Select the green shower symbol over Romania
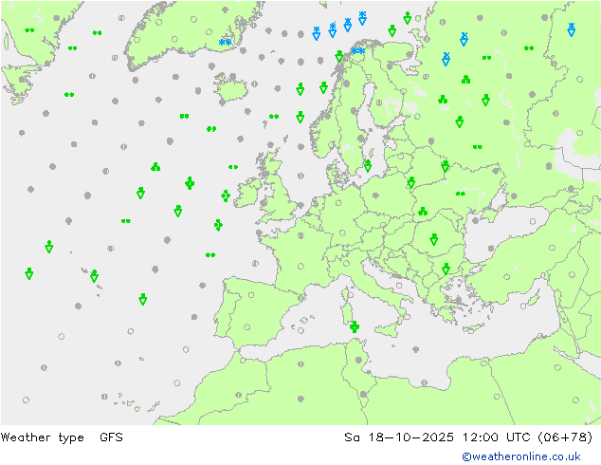Viewport: 601px width, 465px height. [433, 239]
